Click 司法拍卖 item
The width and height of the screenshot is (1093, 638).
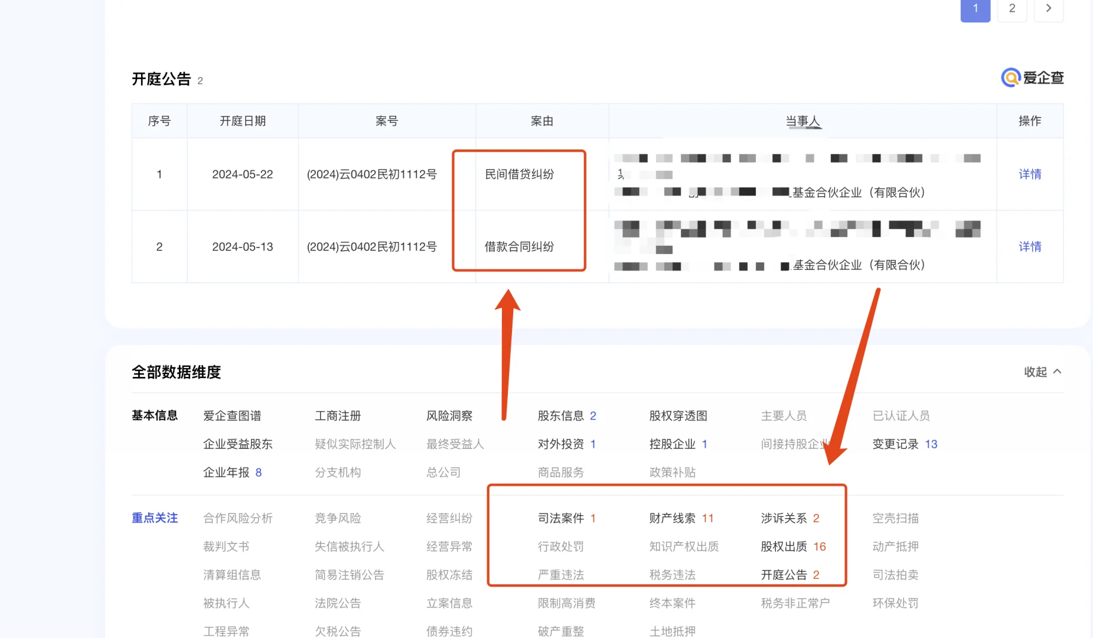(896, 575)
